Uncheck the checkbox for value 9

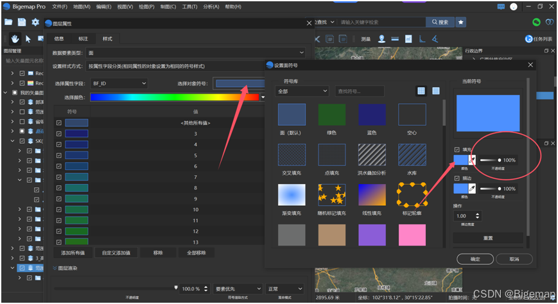59,199
